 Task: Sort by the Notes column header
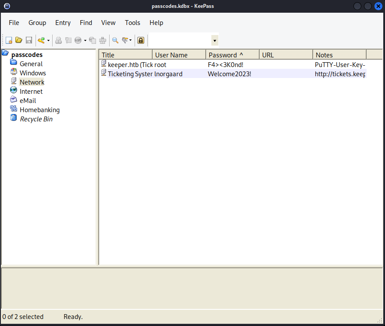pos(340,55)
